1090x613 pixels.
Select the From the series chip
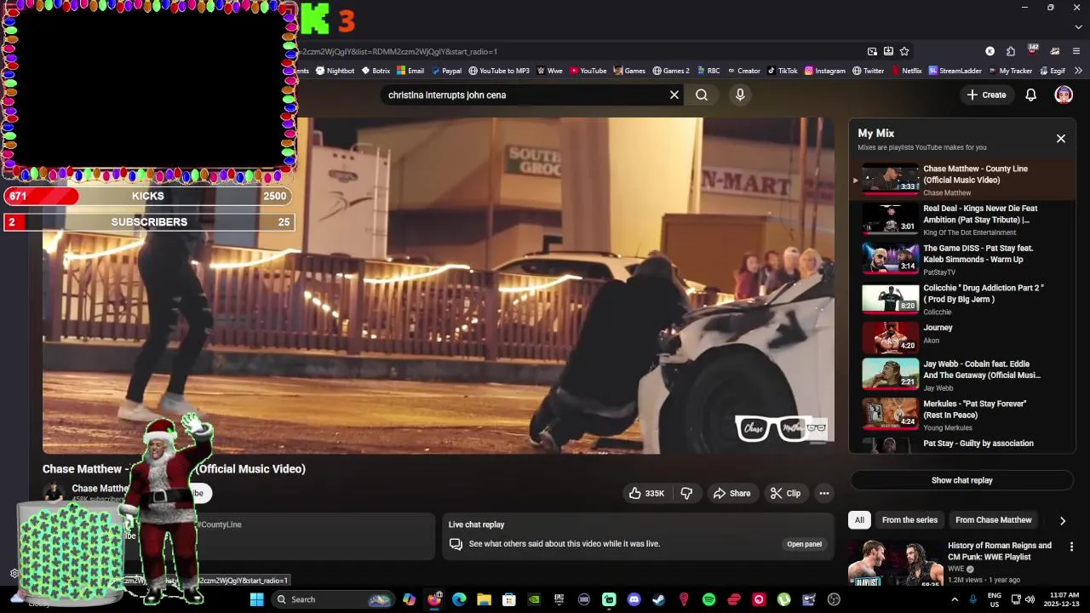(909, 520)
